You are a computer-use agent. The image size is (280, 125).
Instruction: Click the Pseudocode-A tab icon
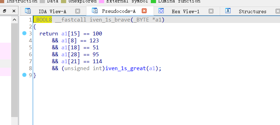coord(95,11)
